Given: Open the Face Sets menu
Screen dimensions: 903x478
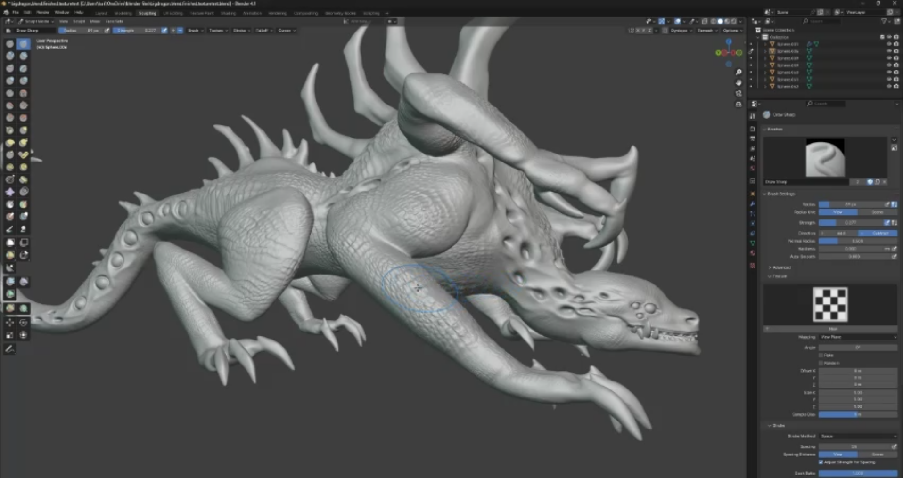Looking at the screenshot, I should [x=115, y=21].
